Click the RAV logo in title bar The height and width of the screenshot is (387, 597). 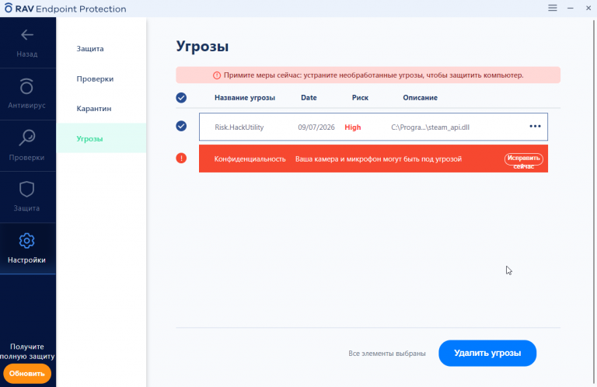click(x=9, y=8)
